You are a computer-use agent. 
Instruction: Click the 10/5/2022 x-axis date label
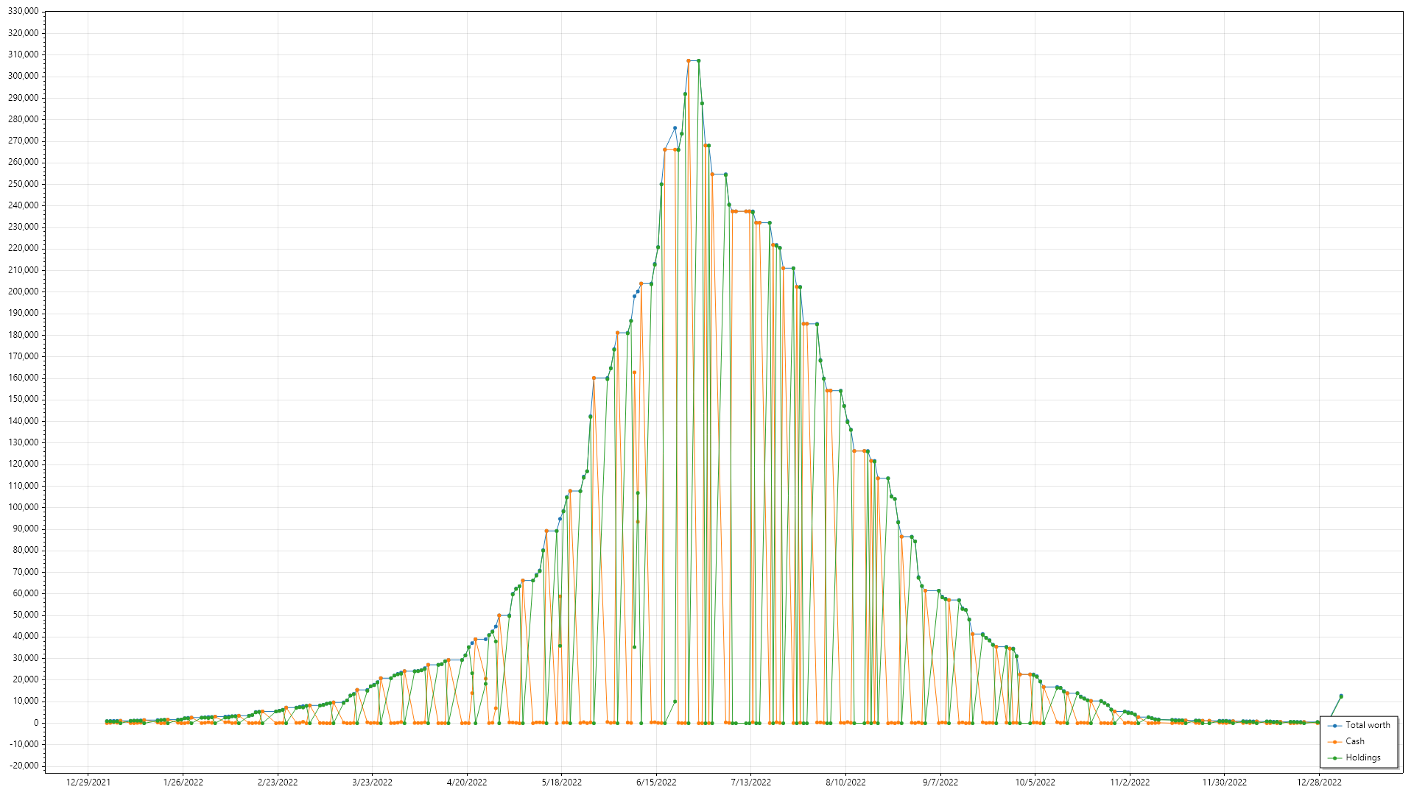pos(1035,782)
